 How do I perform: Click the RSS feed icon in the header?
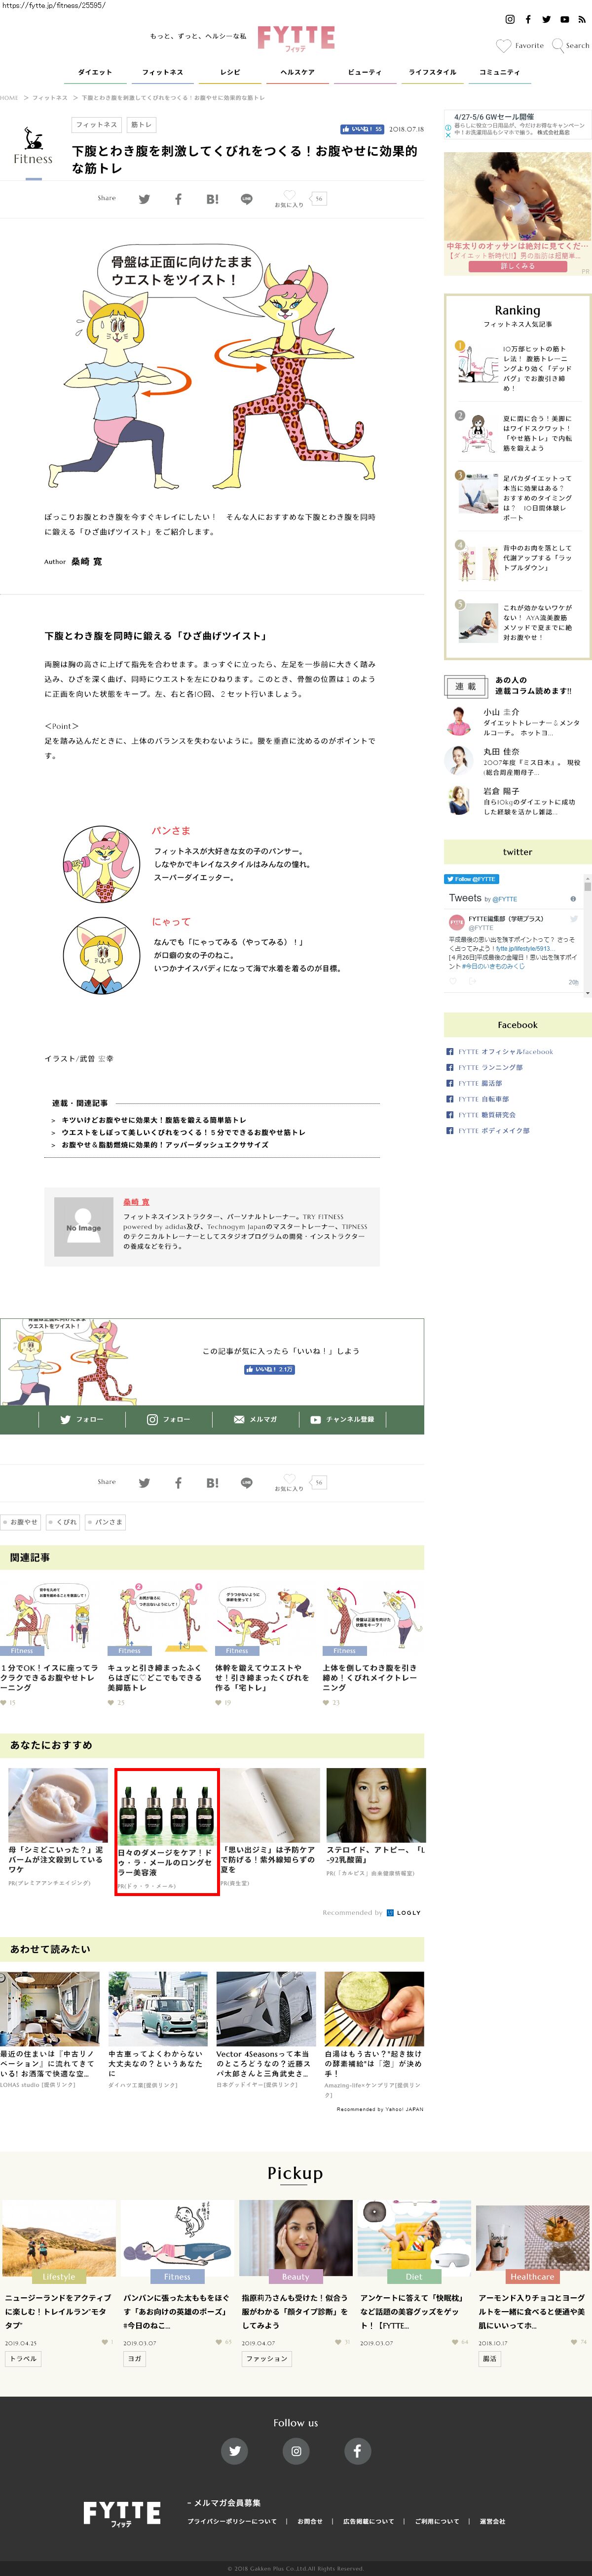coord(581,19)
